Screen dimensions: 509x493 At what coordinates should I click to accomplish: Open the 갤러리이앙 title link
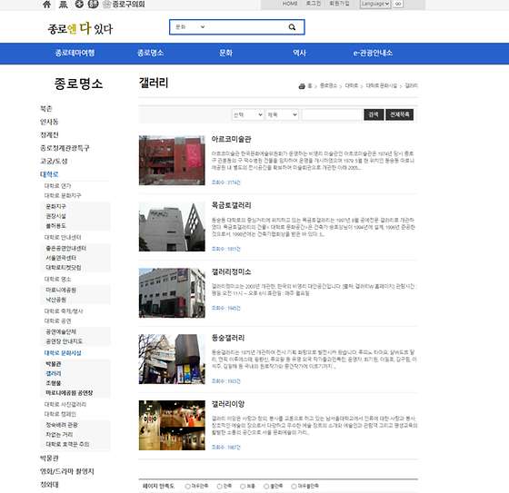pos(228,404)
